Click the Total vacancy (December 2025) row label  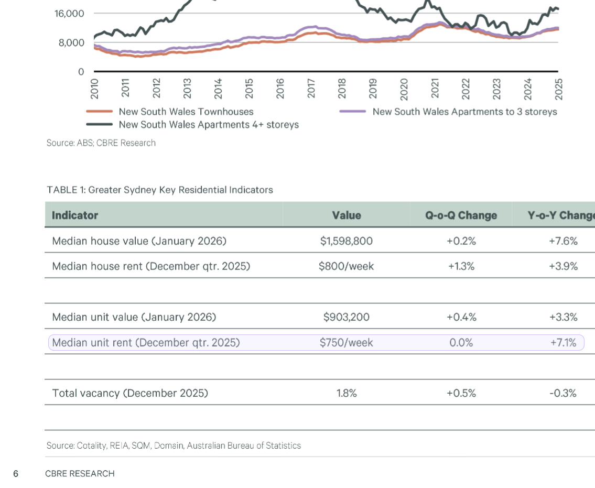130,393
